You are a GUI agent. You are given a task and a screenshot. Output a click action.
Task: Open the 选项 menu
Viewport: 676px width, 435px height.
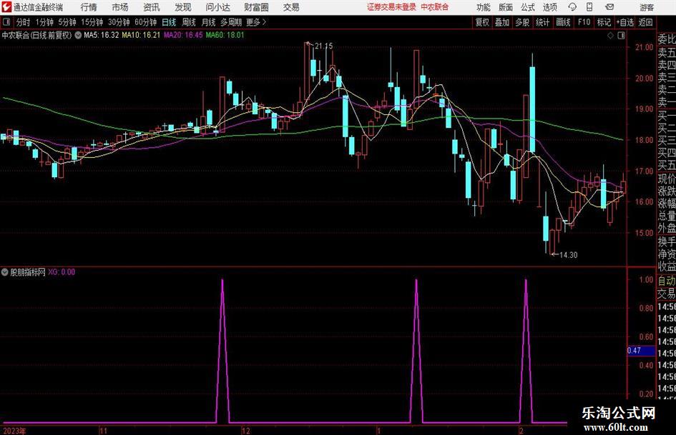(x=549, y=7)
